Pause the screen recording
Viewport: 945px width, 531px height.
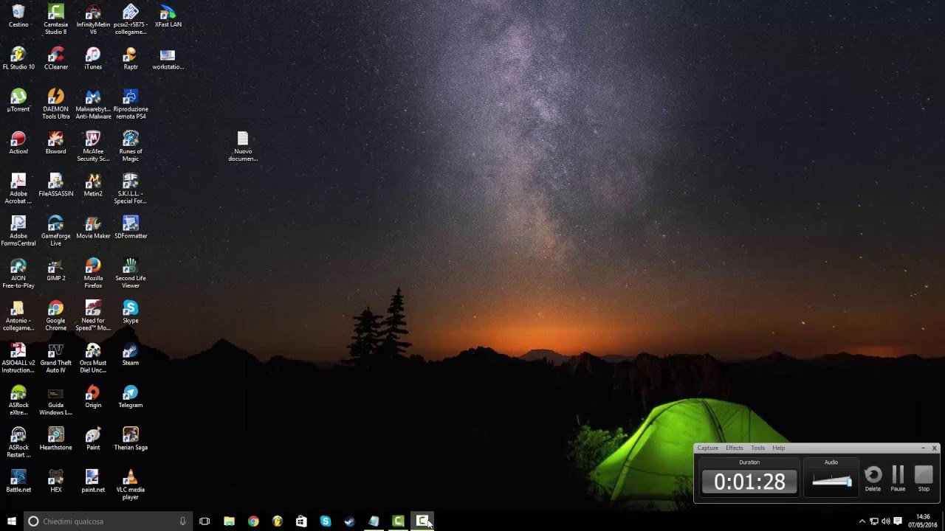(898, 479)
